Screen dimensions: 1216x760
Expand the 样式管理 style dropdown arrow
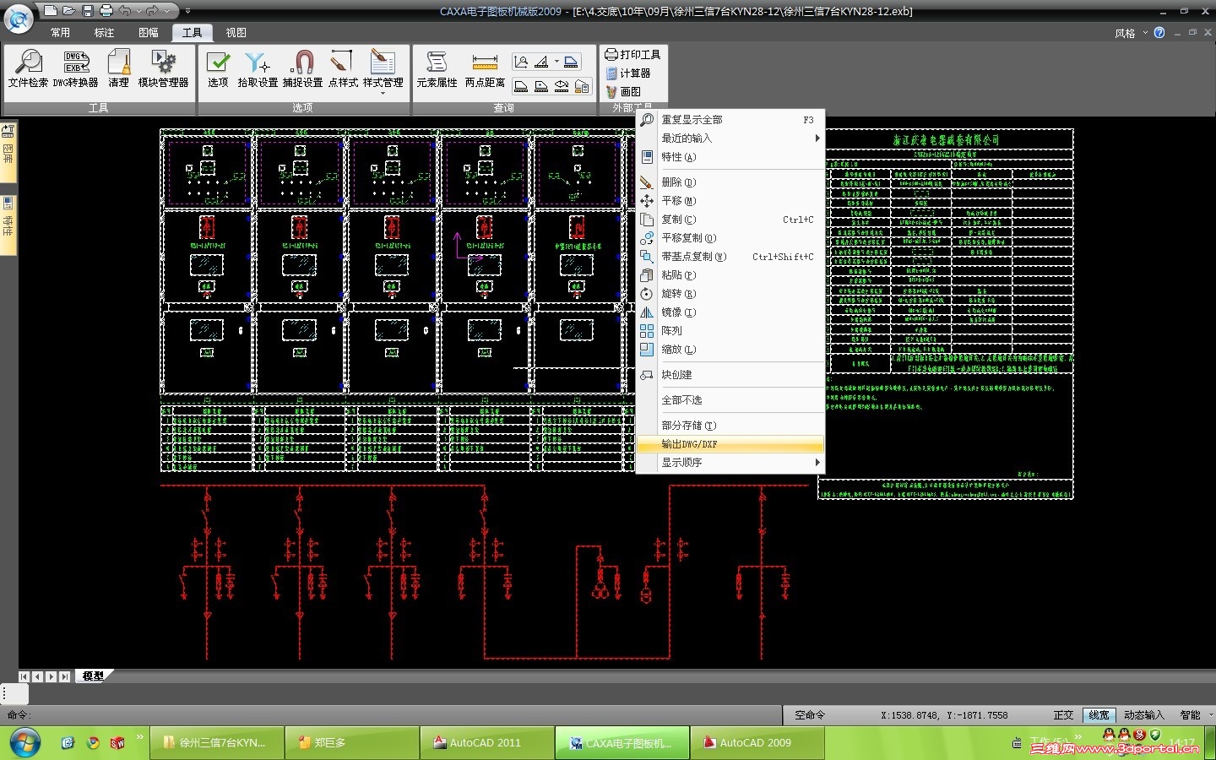[383, 93]
